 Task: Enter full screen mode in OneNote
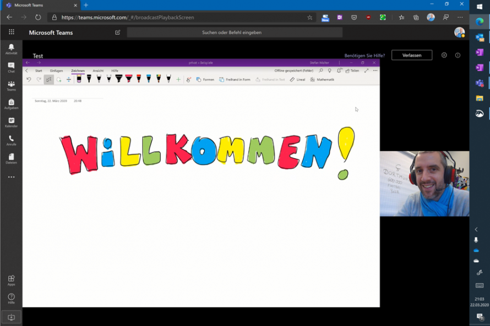pos(366,71)
